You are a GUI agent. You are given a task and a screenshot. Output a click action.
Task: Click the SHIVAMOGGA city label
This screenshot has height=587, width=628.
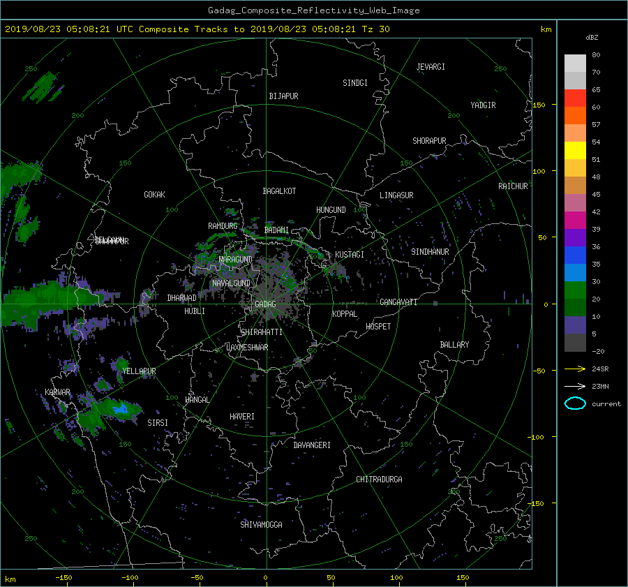click(x=261, y=525)
